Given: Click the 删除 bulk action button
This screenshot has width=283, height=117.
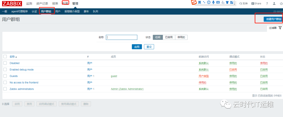Looking at the screenshot, I should [86, 104].
